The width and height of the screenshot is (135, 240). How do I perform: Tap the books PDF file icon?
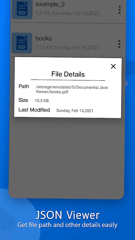(22, 43)
